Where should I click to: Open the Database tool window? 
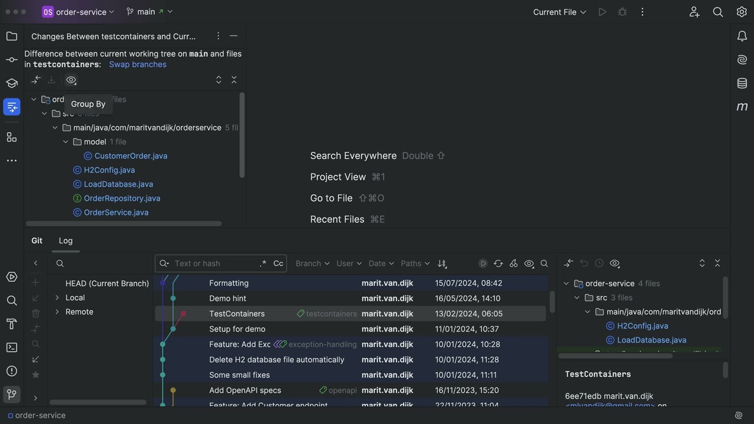click(x=742, y=83)
